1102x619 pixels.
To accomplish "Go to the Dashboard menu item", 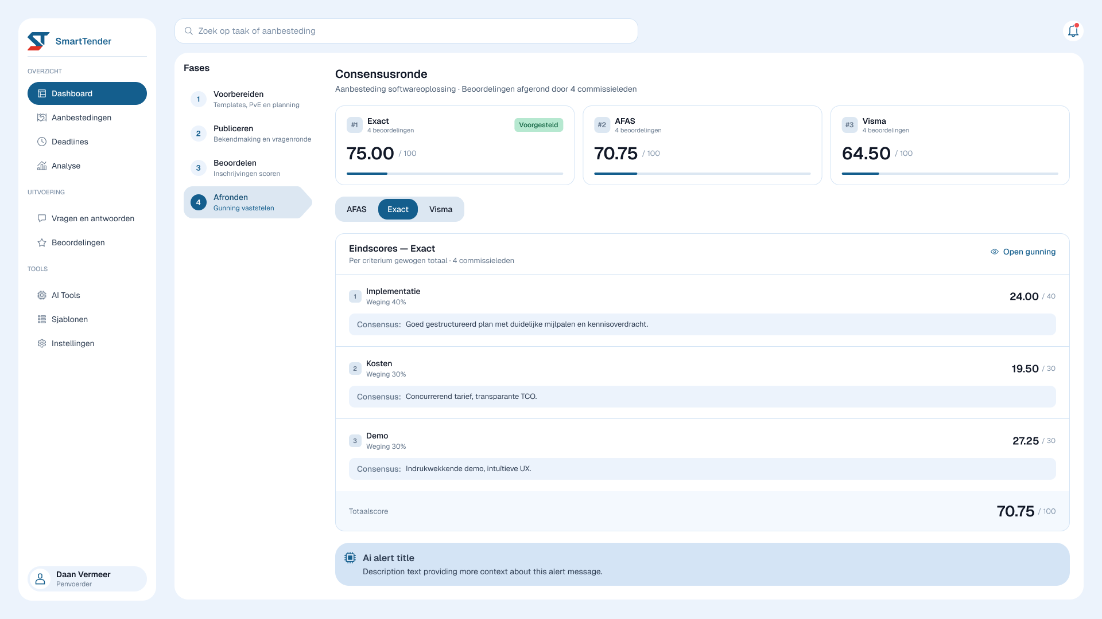I will click(x=87, y=93).
